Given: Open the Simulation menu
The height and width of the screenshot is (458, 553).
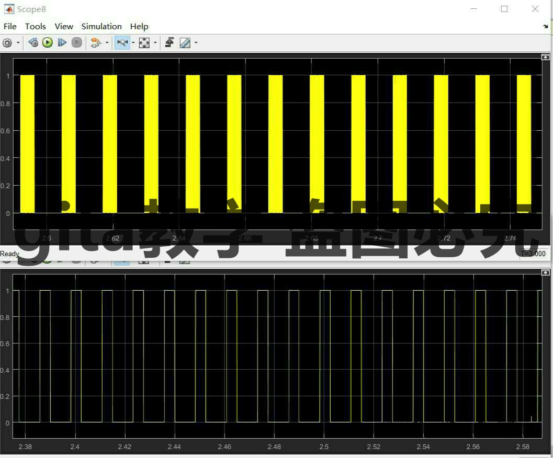Looking at the screenshot, I should click(x=101, y=26).
